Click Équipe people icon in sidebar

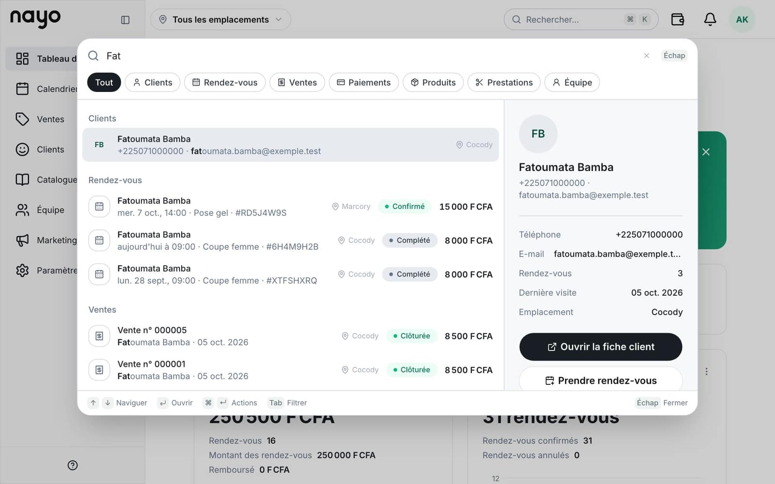pyautogui.click(x=22, y=210)
